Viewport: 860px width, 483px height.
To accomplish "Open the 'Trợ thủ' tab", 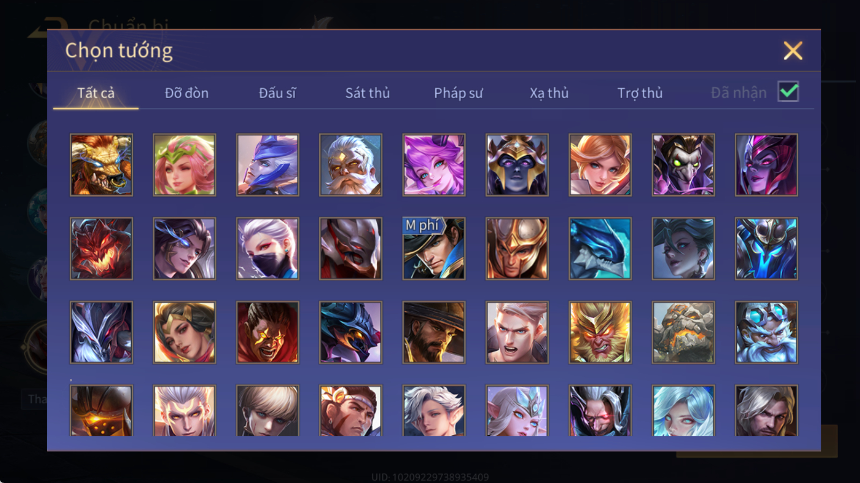I will (x=640, y=93).
